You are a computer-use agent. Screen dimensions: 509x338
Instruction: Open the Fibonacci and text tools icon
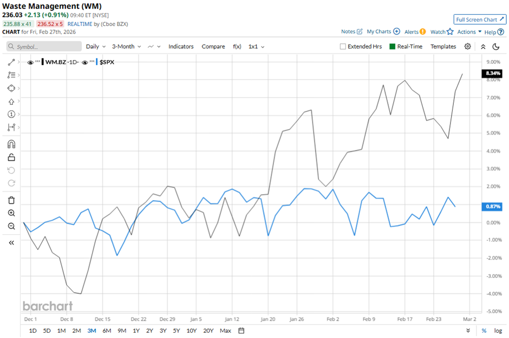(11, 75)
